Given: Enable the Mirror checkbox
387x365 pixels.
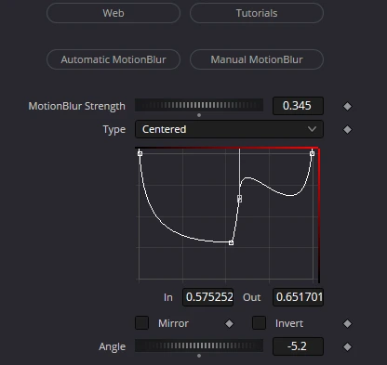Looking at the screenshot, I should click(142, 322).
